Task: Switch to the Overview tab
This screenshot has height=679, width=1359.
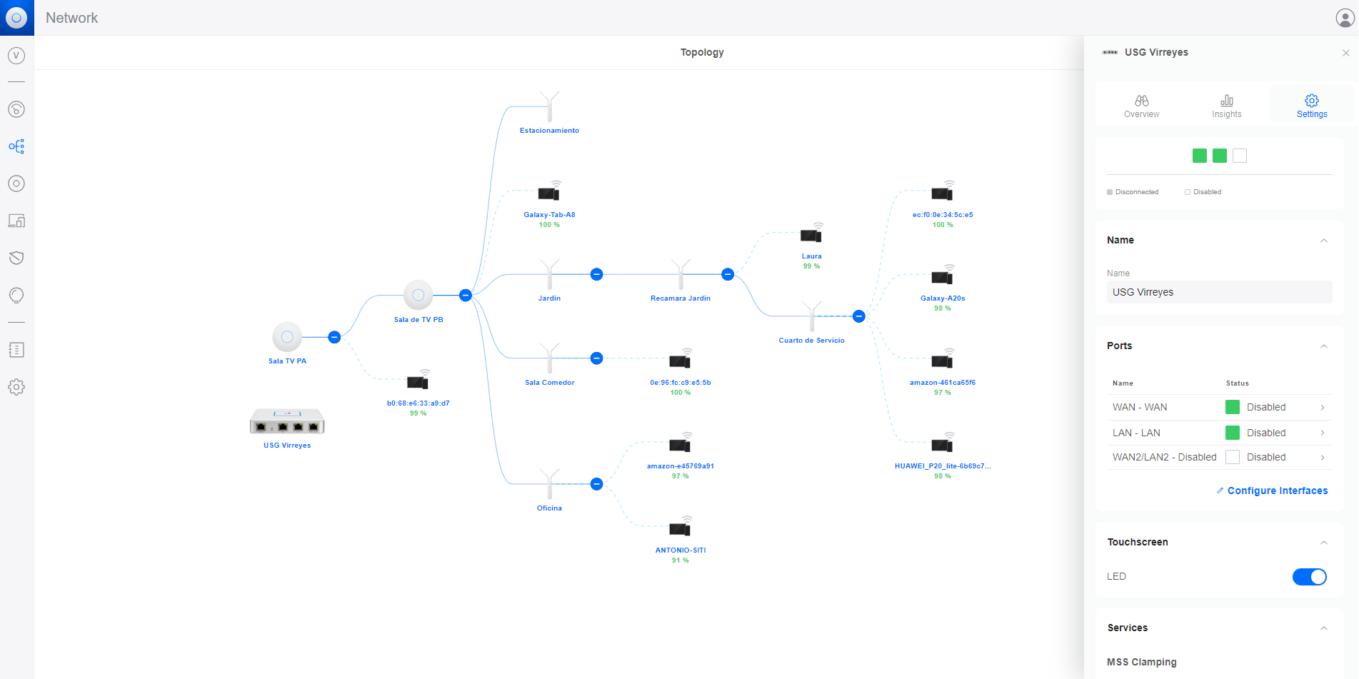Action: [x=1141, y=106]
